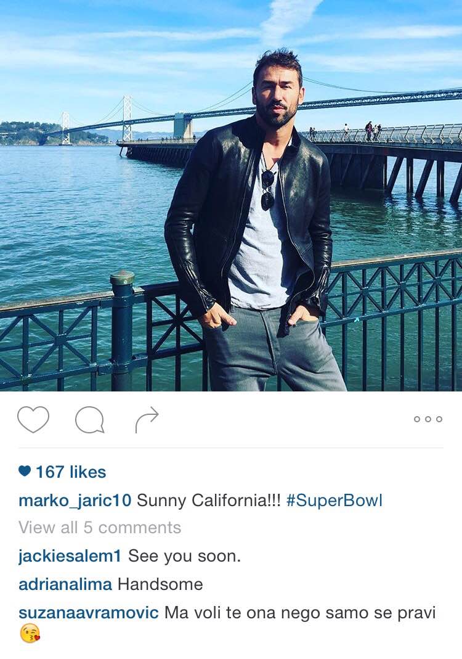
Task: Open the comment speech bubble icon
Action: (x=89, y=420)
